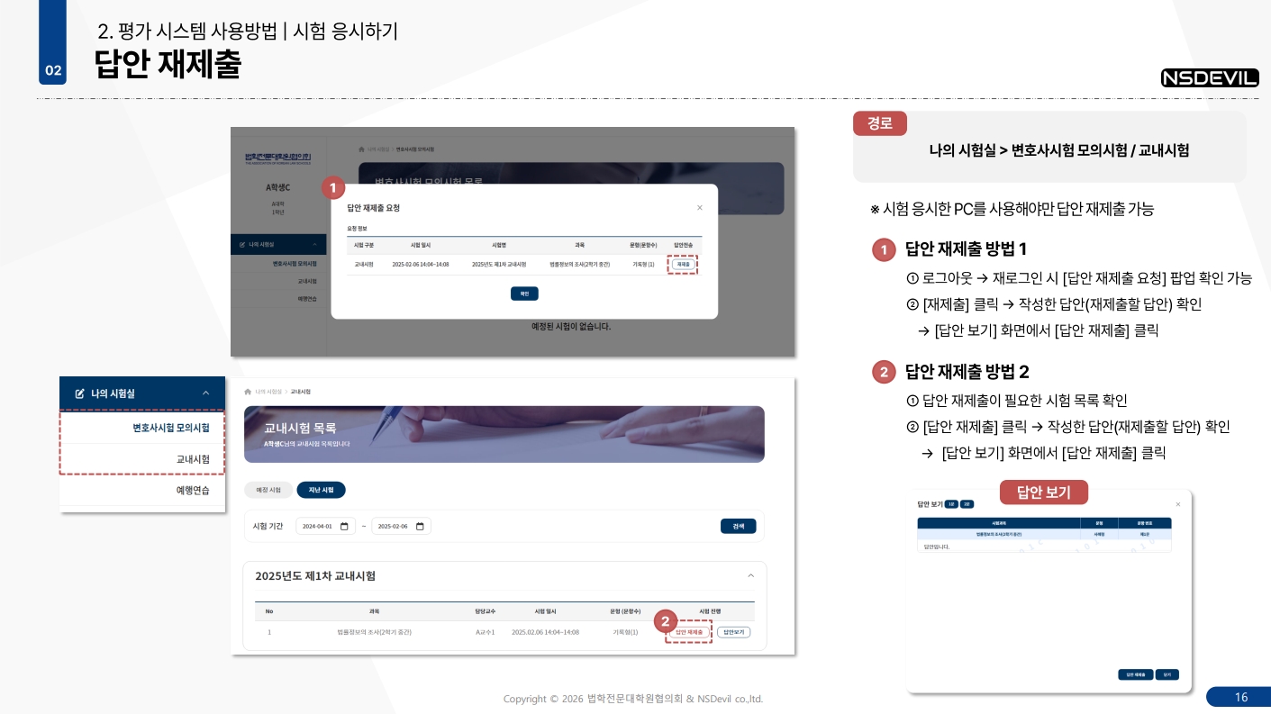
Task: Click the home icon in 교내시험 breadcrumb
Action: 248,392
